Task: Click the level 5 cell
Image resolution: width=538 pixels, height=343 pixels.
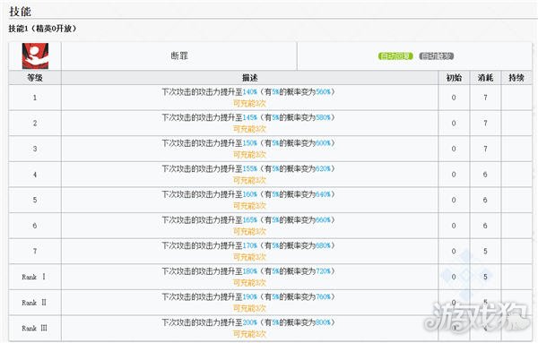Action: point(35,200)
